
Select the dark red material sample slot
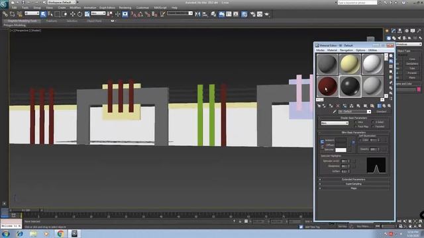click(x=327, y=87)
